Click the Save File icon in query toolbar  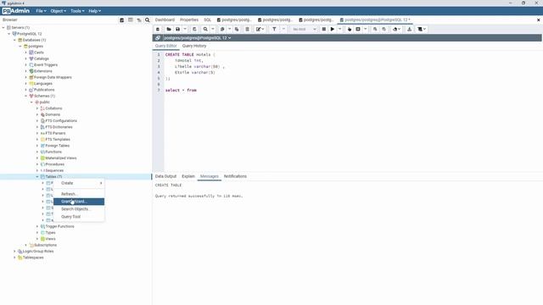[x=177, y=30]
